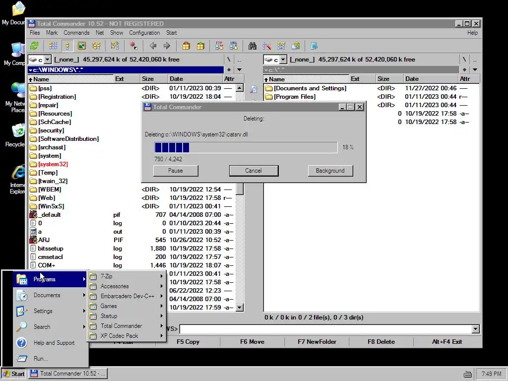508x381 pixels.
Task: Open left panel drive C dropdown
Action: tap(48, 60)
